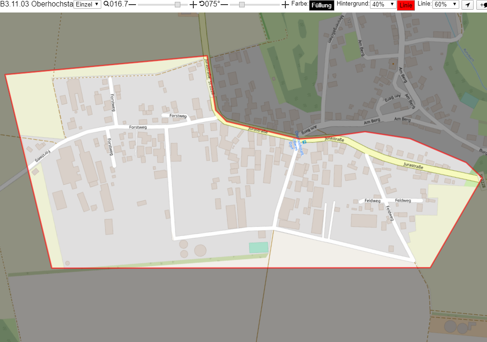Click the turquoise rectangle area on the map
This screenshot has height=342, width=487.
click(259, 248)
